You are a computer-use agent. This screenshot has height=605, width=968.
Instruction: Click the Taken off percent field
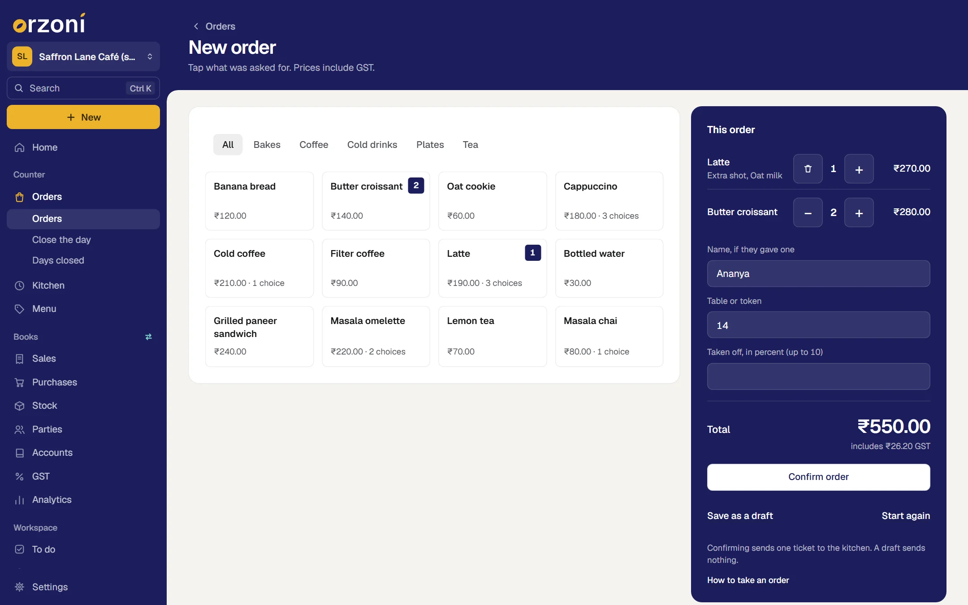818,376
